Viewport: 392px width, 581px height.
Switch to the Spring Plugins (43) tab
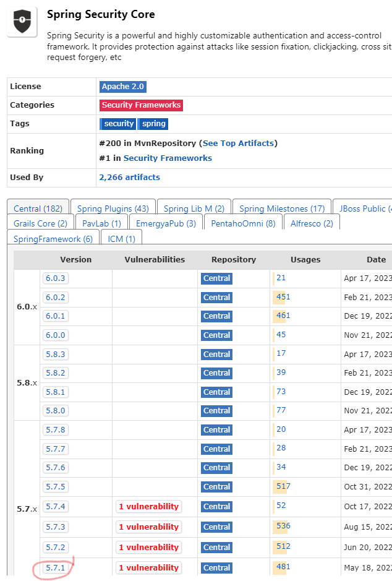pyautogui.click(x=113, y=209)
